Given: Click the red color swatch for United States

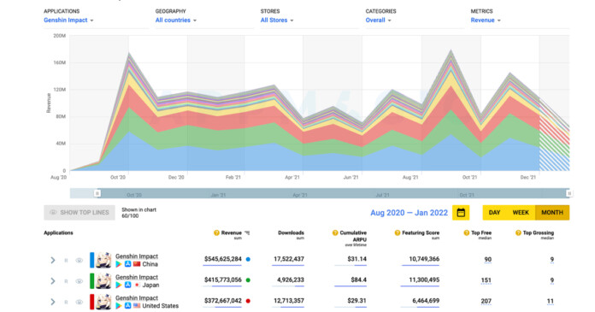Looking at the screenshot, I should tap(91, 302).
